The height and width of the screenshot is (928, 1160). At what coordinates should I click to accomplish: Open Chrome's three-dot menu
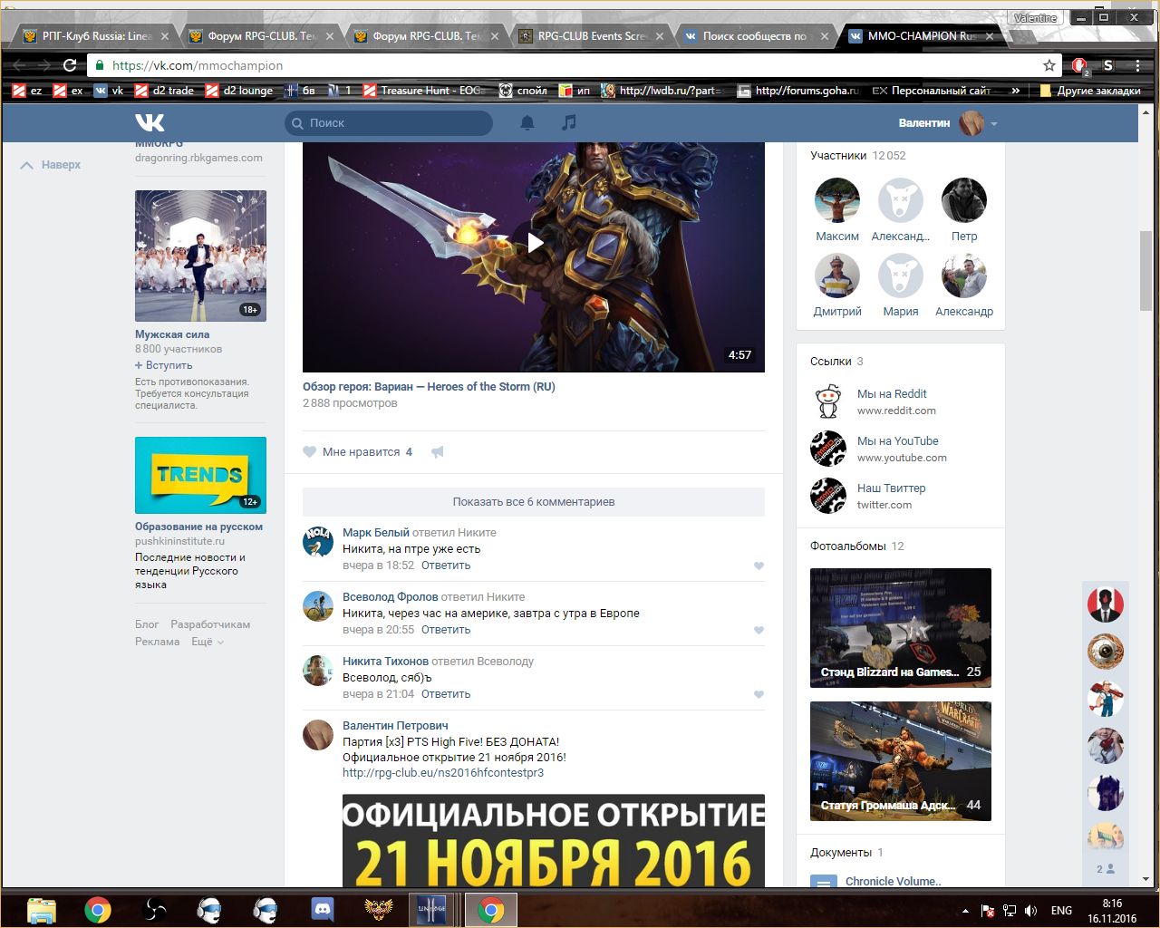[x=1137, y=65]
